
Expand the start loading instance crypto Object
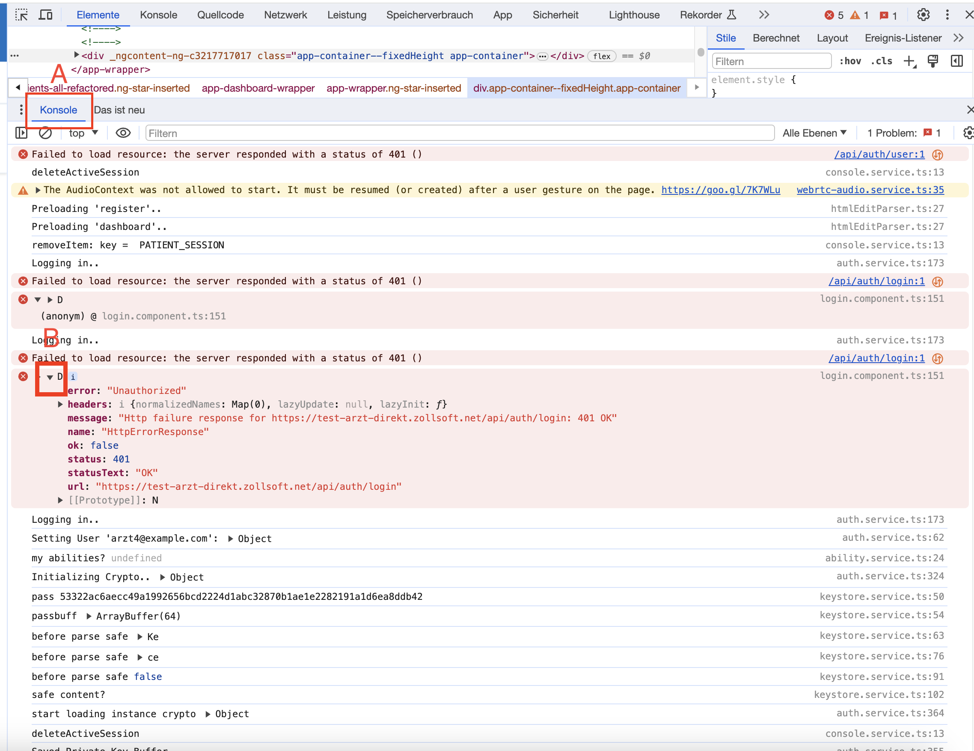tap(208, 714)
